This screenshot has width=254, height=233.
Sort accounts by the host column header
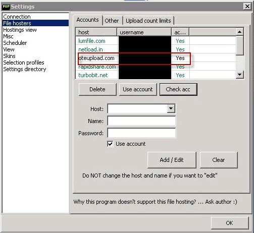click(x=96, y=32)
